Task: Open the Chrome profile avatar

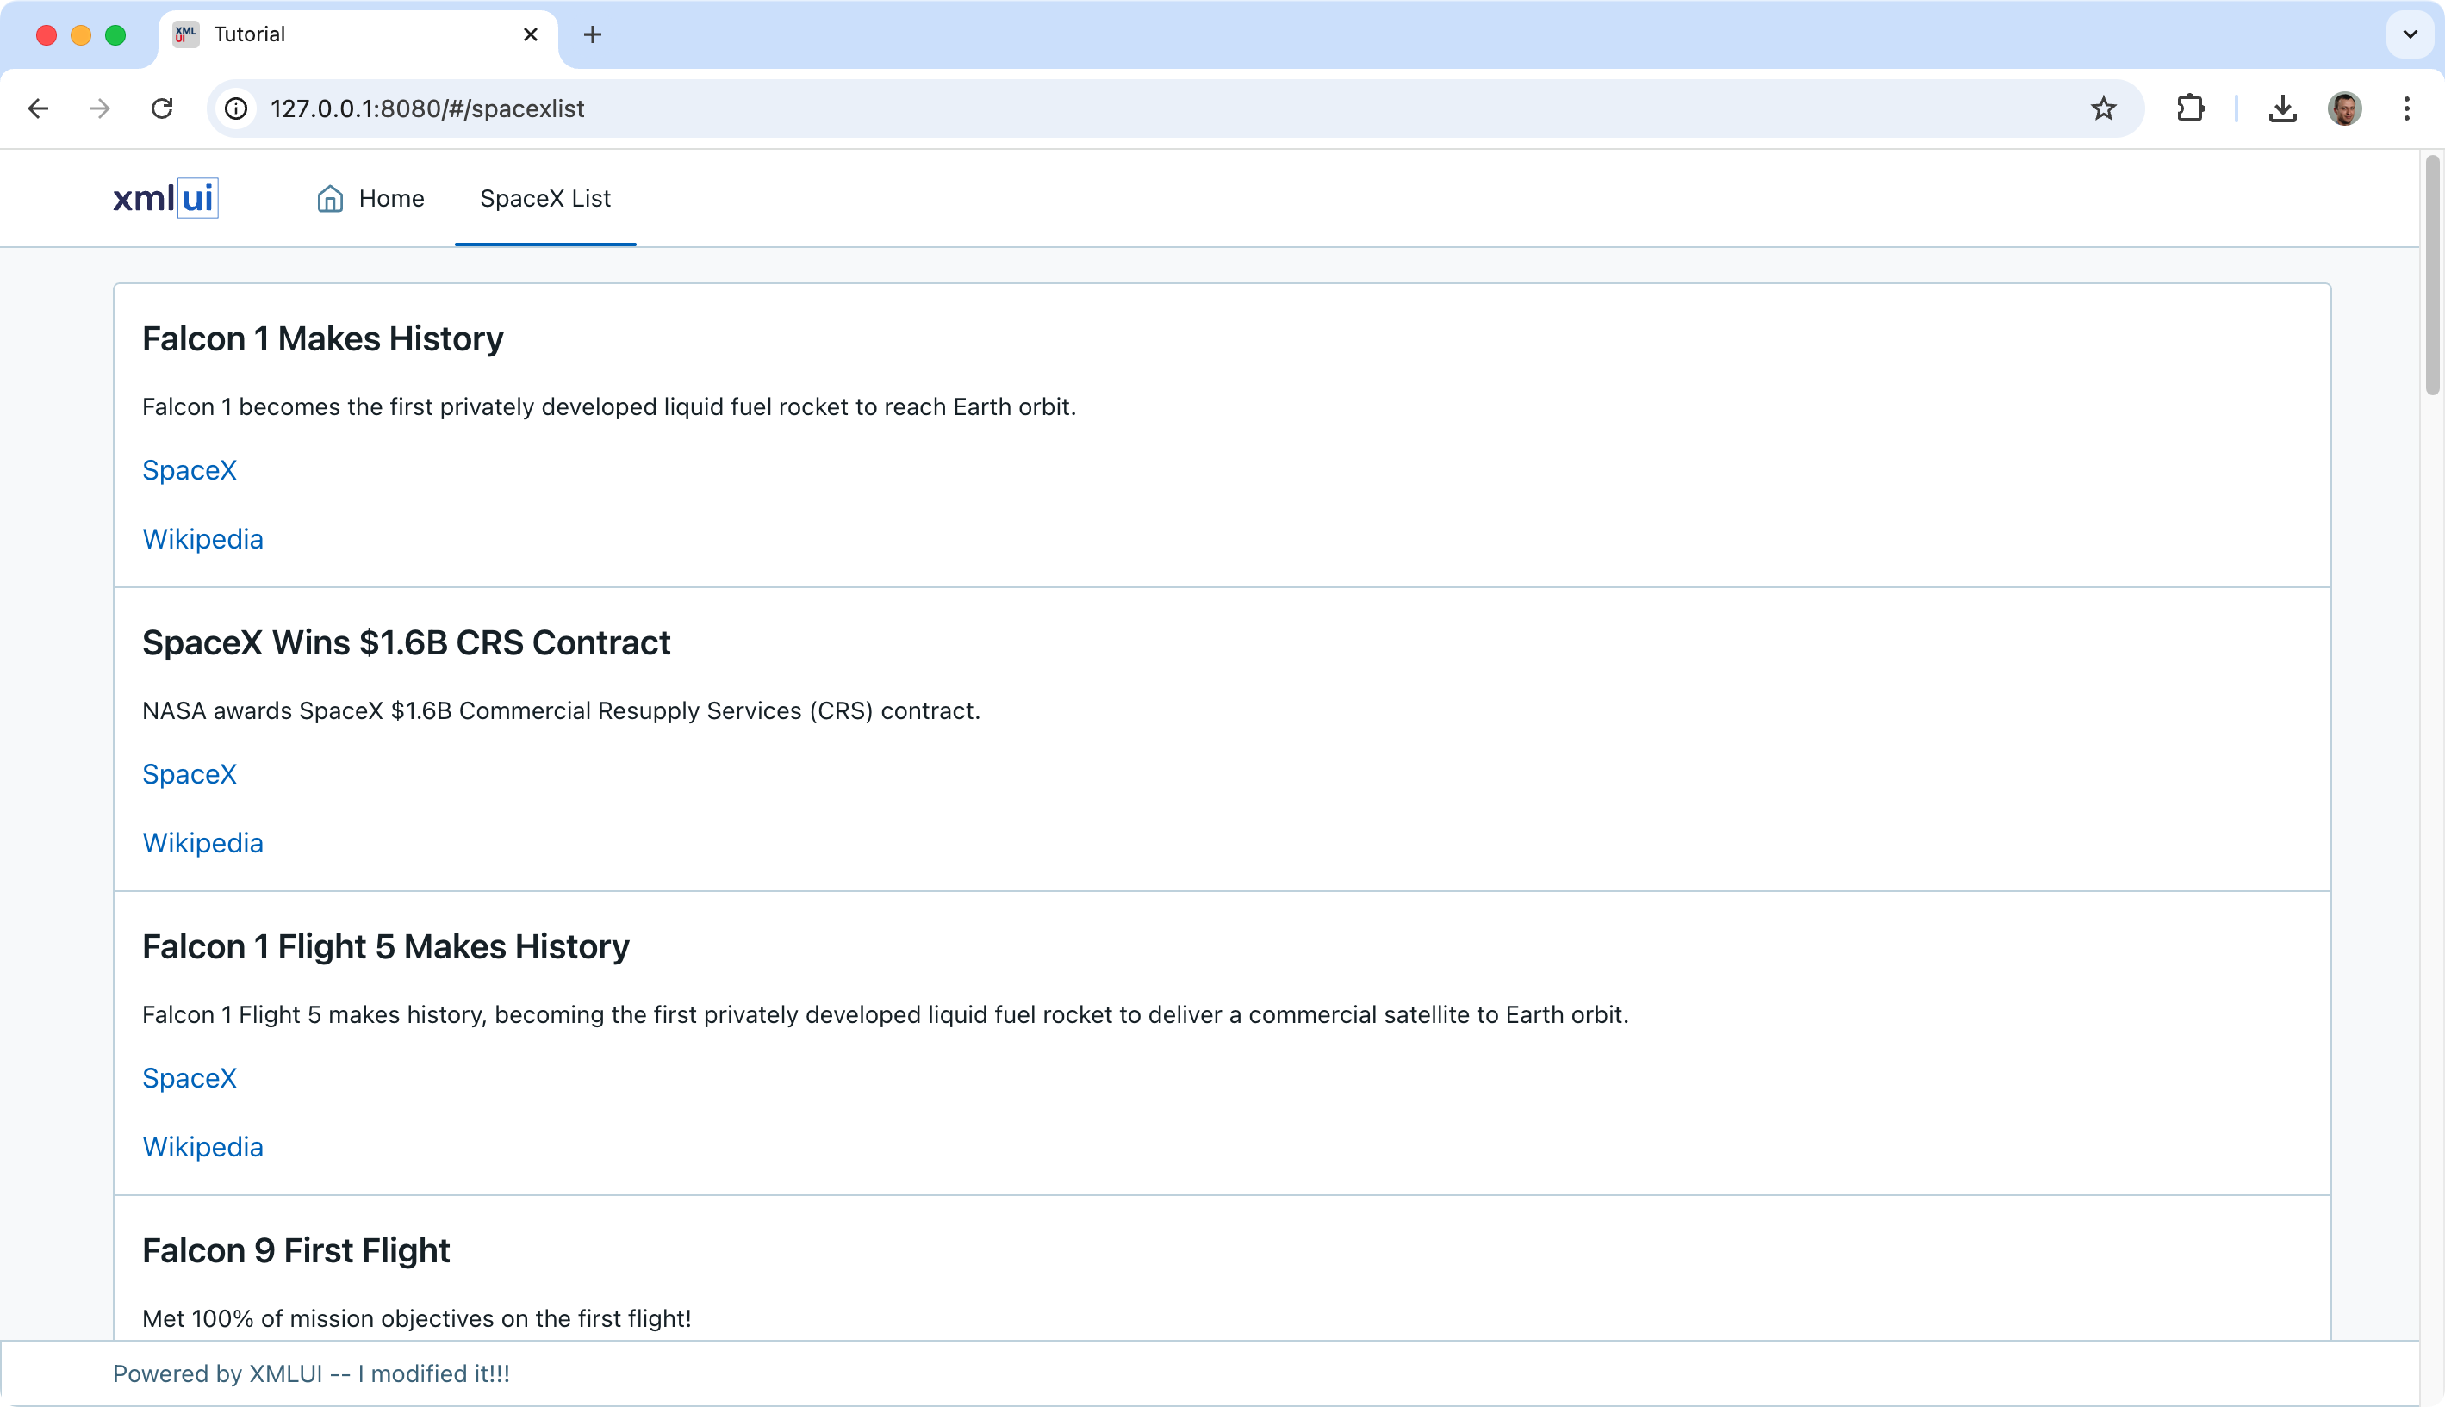Action: 2344,108
